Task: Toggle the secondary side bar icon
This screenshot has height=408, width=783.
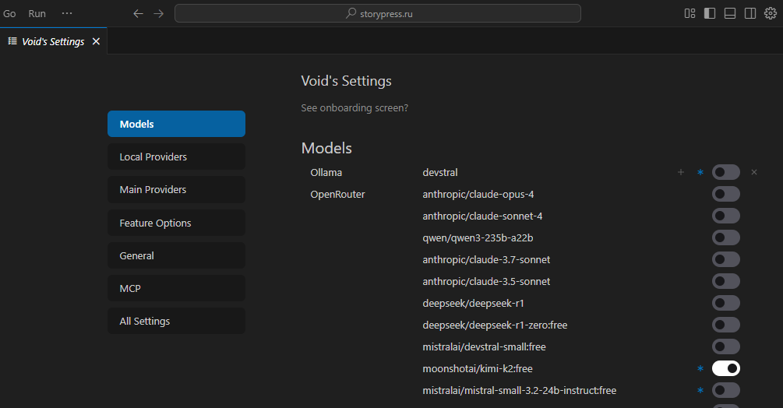Action: click(750, 13)
